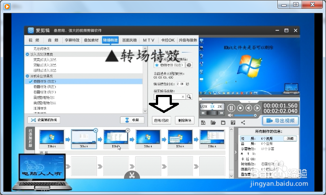Click the small chevron below the preview
Screen dimensions: 326x195
[x=249, y=101]
